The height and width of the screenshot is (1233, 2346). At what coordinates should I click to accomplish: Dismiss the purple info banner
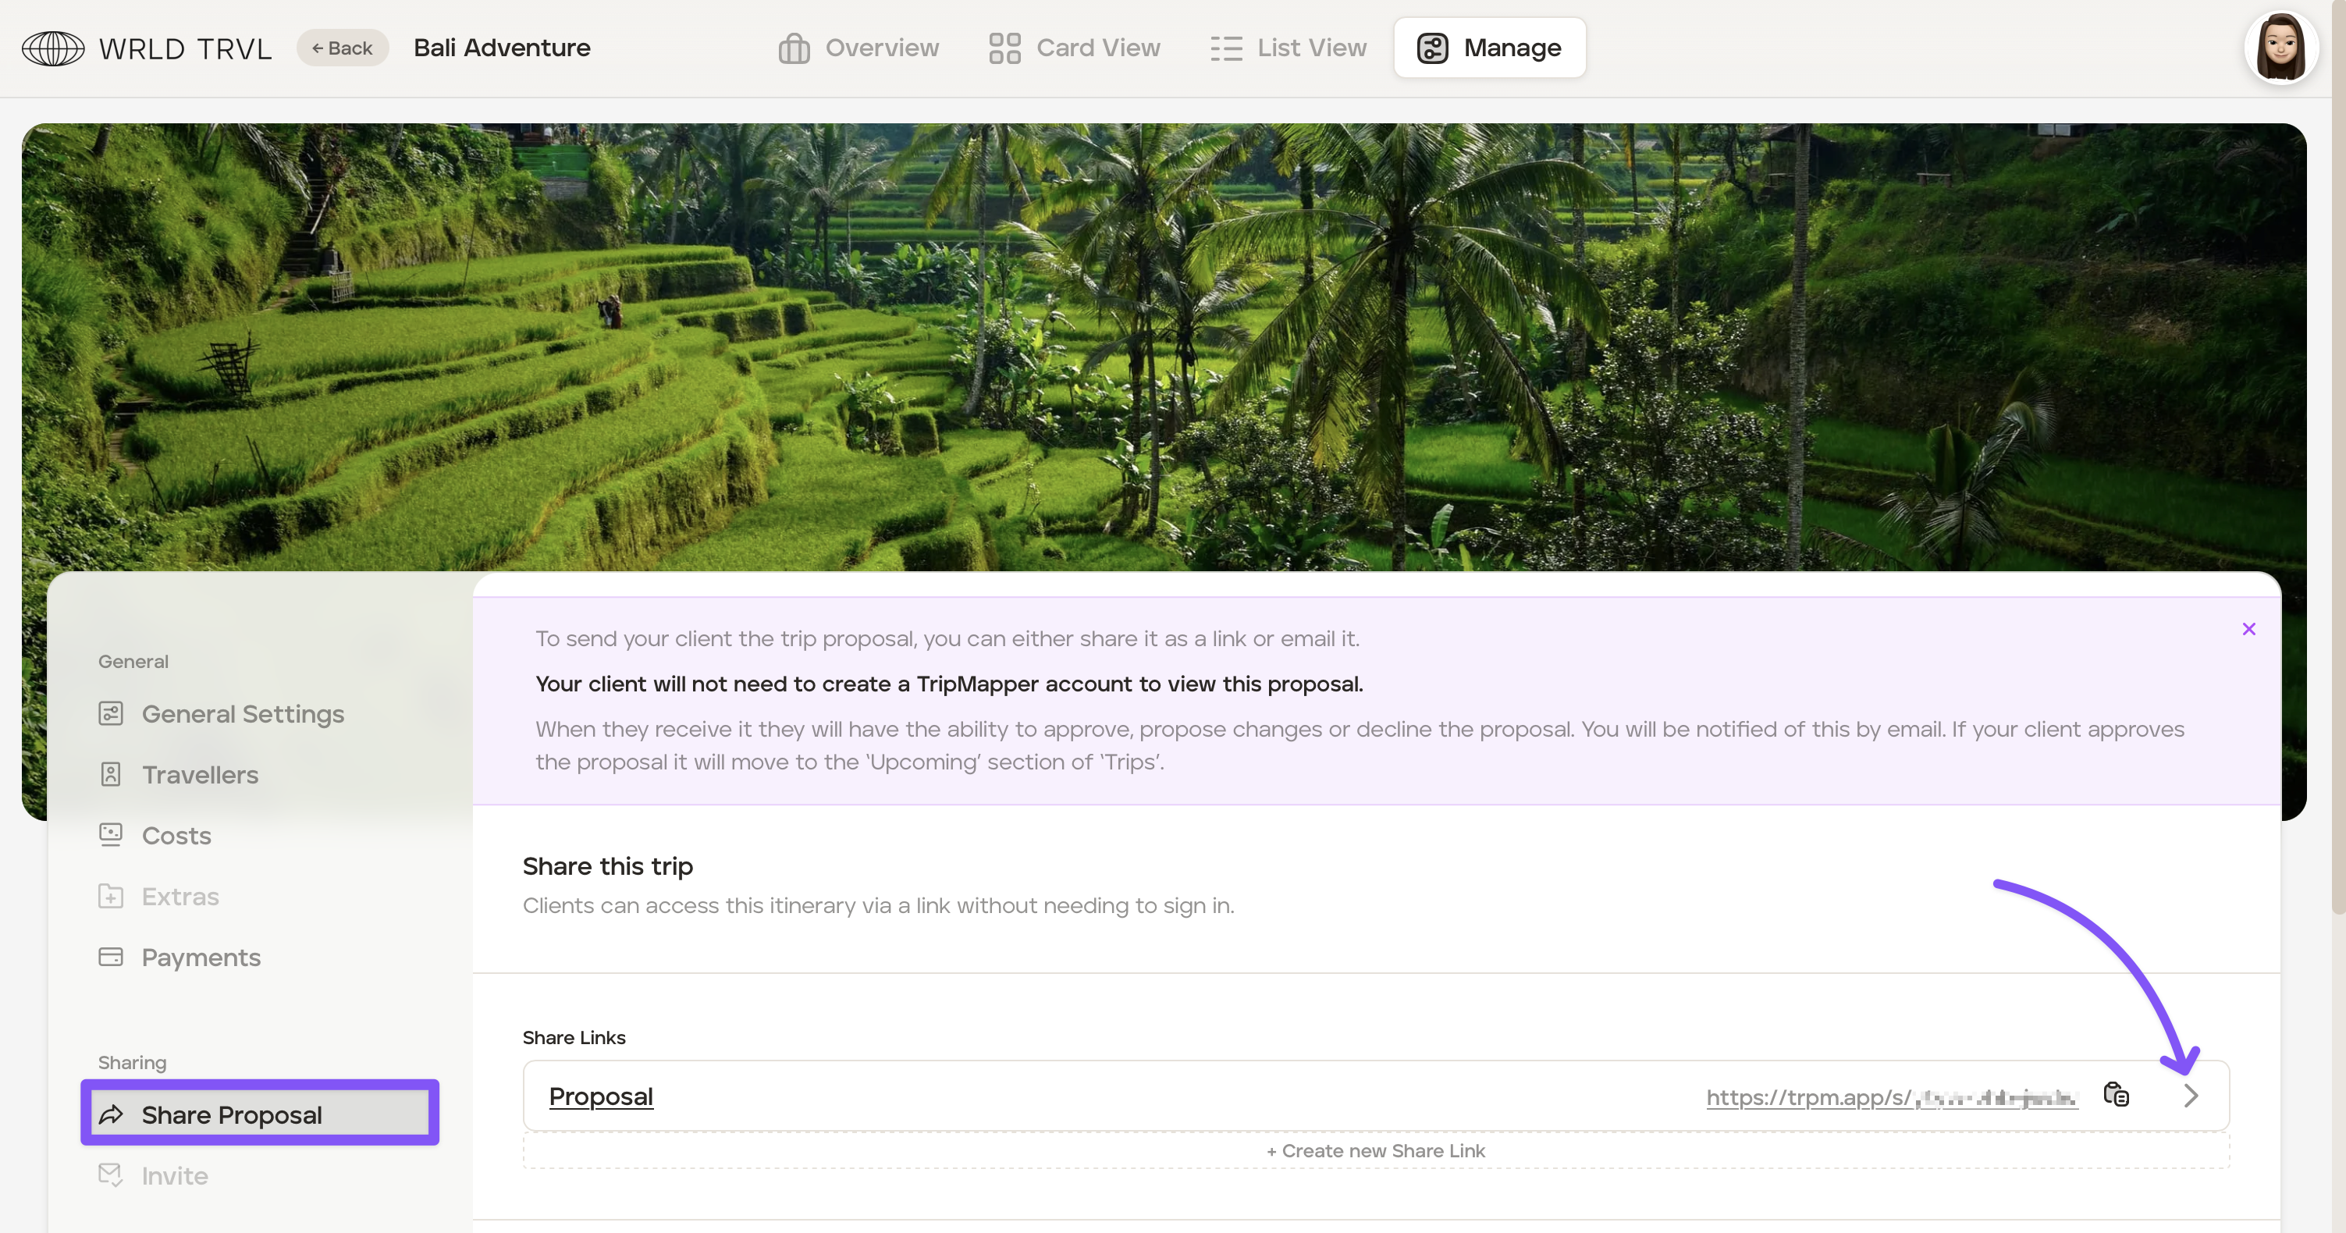pos(2248,629)
